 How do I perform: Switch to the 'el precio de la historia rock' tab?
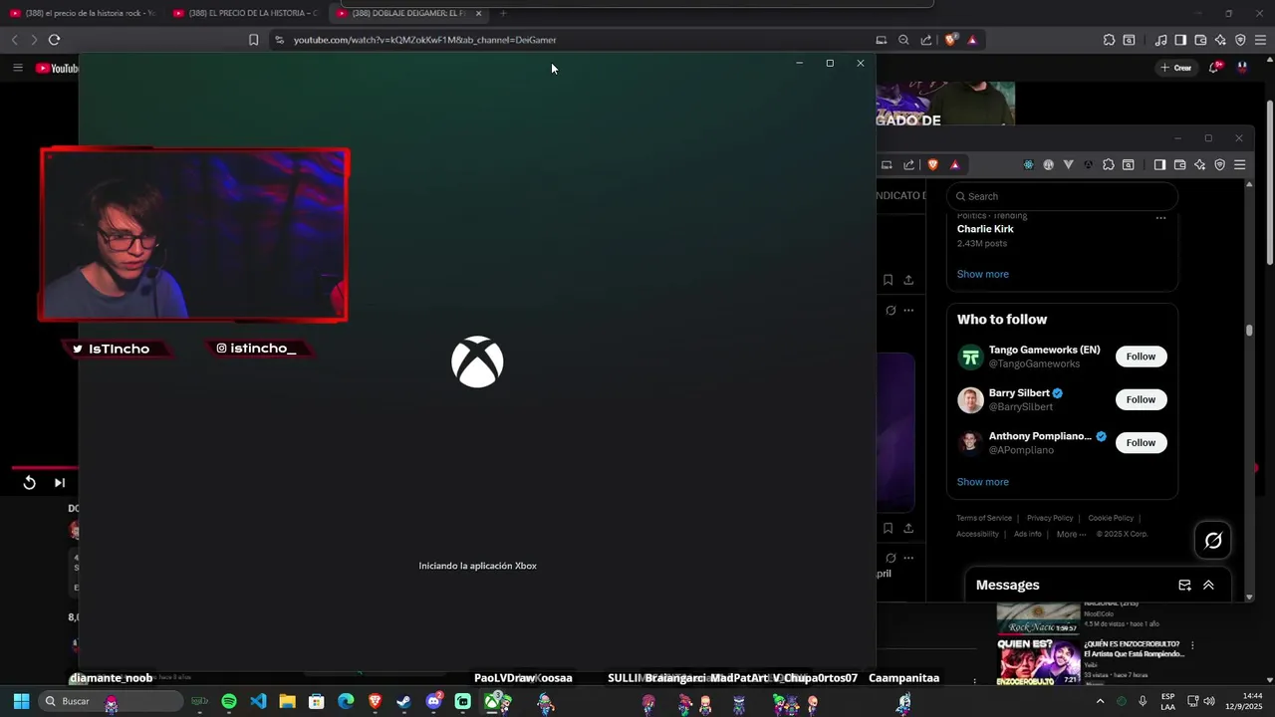82,13
